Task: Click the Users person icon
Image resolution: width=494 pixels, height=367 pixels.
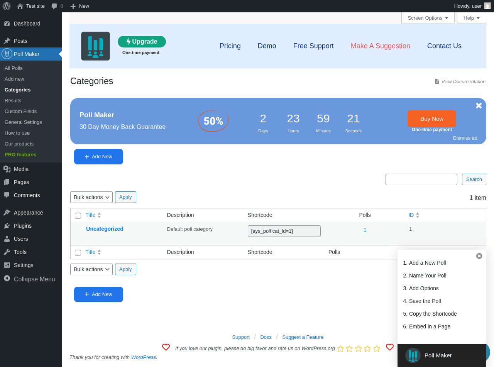Action: 7,239
